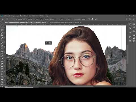The width and height of the screenshot is (136, 102).
Task: Open the Image menu
Action: point(13,16)
